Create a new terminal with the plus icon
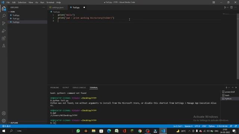The image size is (239, 134). (x=227, y=87)
